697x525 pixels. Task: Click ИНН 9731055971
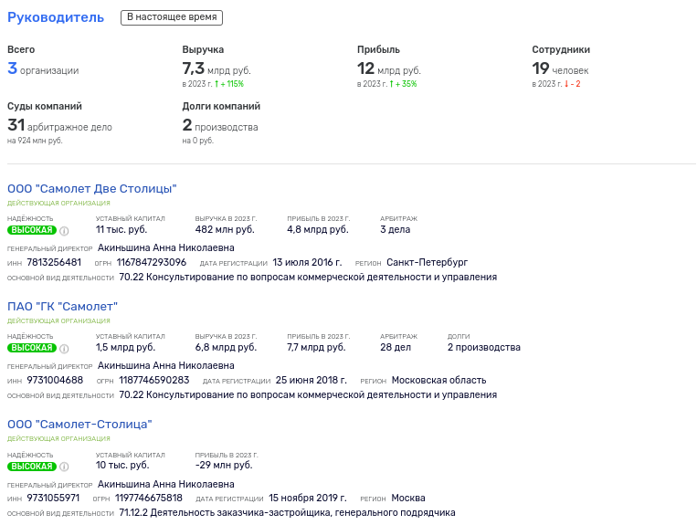pos(53,498)
